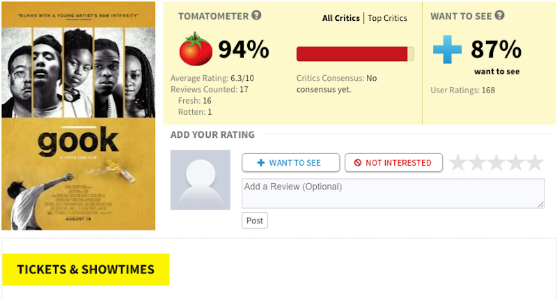Click the blue plus want-to-see icon
This screenshot has width=557, height=300.
[x=447, y=49]
